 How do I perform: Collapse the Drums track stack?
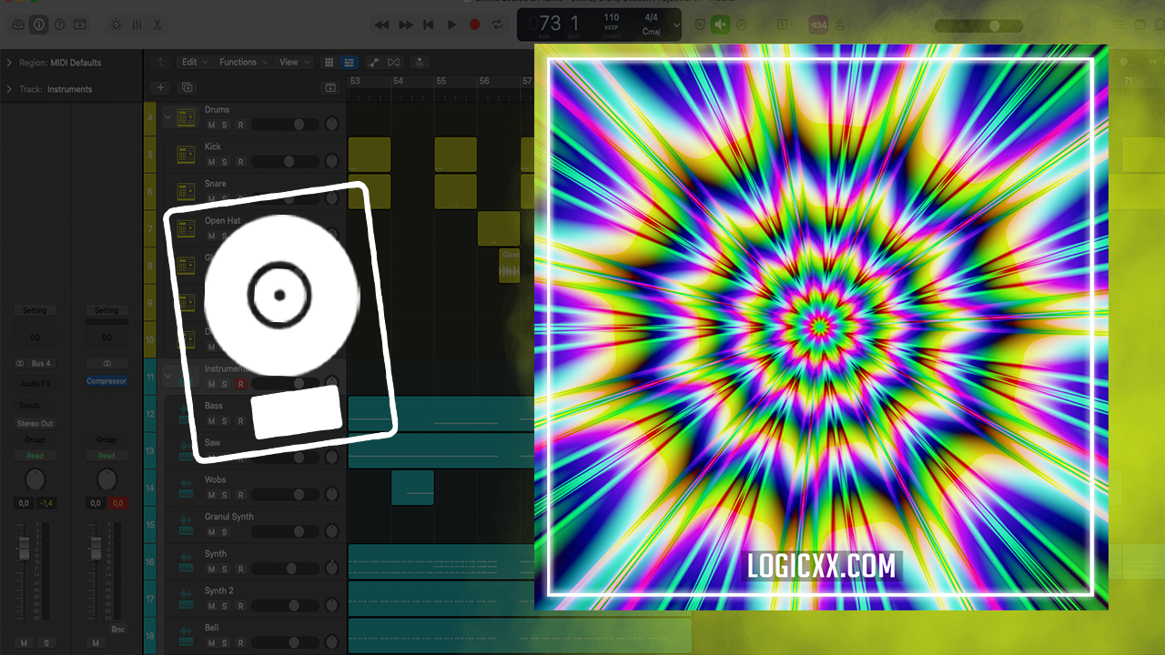coord(167,117)
